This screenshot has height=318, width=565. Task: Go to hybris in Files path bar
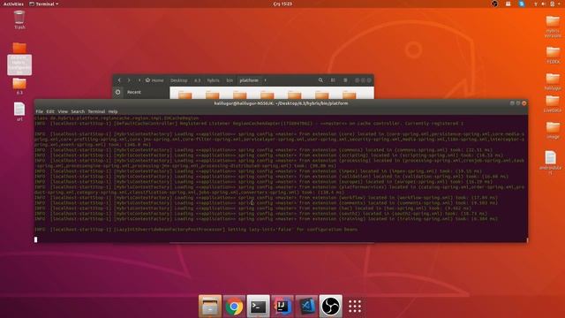click(213, 80)
